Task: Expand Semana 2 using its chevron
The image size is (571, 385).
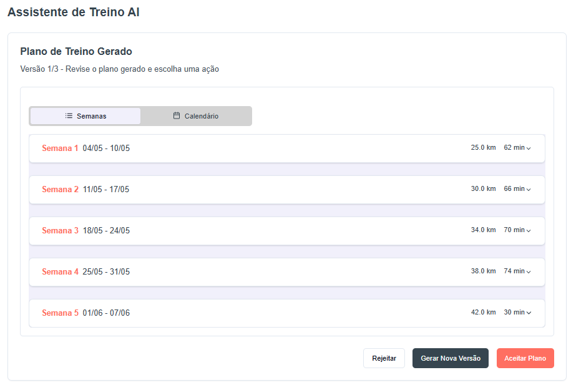Action: pos(529,190)
